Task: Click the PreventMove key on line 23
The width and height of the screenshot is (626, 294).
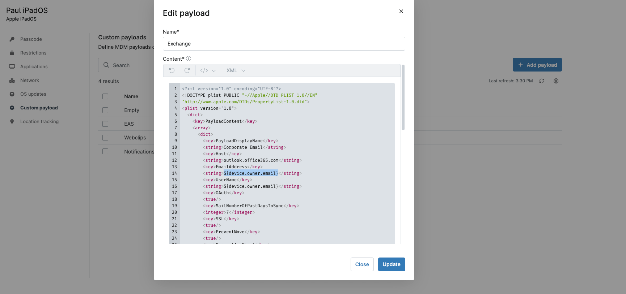Action: pyautogui.click(x=230, y=232)
